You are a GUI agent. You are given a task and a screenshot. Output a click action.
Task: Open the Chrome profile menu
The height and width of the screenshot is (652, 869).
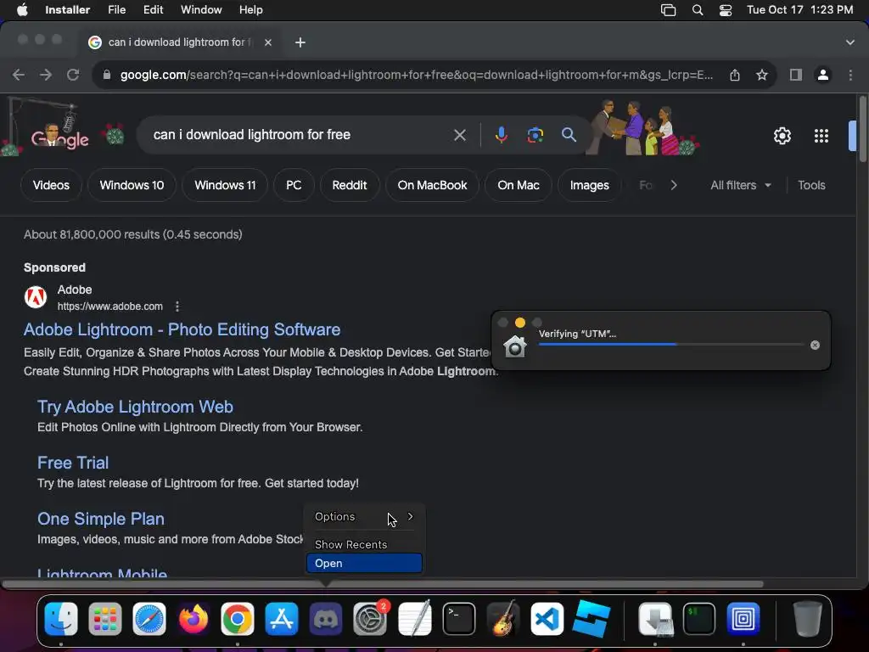pyautogui.click(x=823, y=75)
